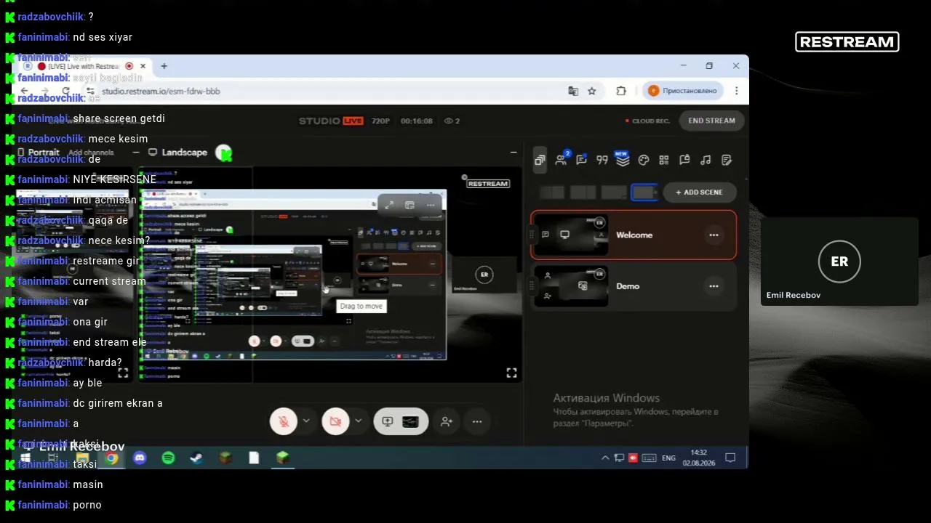The width and height of the screenshot is (931, 523).
Task: Click the 720P quality label
Action: (x=380, y=121)
